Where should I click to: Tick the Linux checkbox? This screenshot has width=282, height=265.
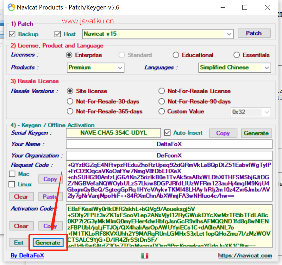[x=12, y=184]
